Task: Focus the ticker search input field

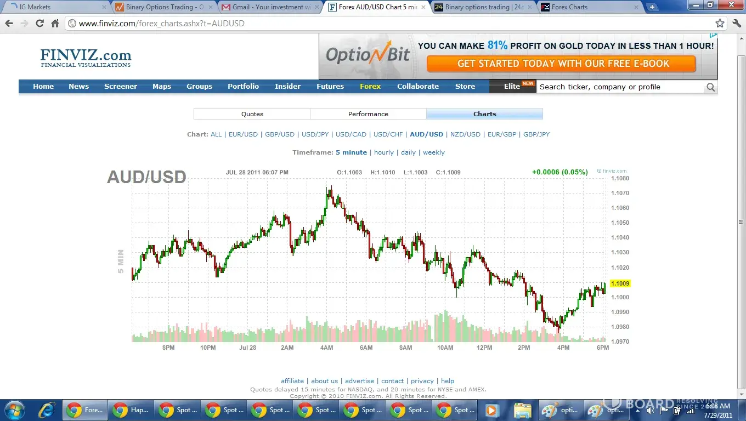Action: [621, 87]
